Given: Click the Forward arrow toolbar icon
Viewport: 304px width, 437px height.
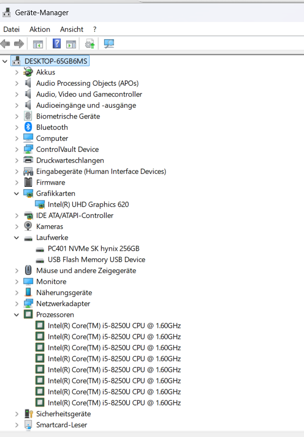Looking at the screenshot, I should click(x=19, y=44).
